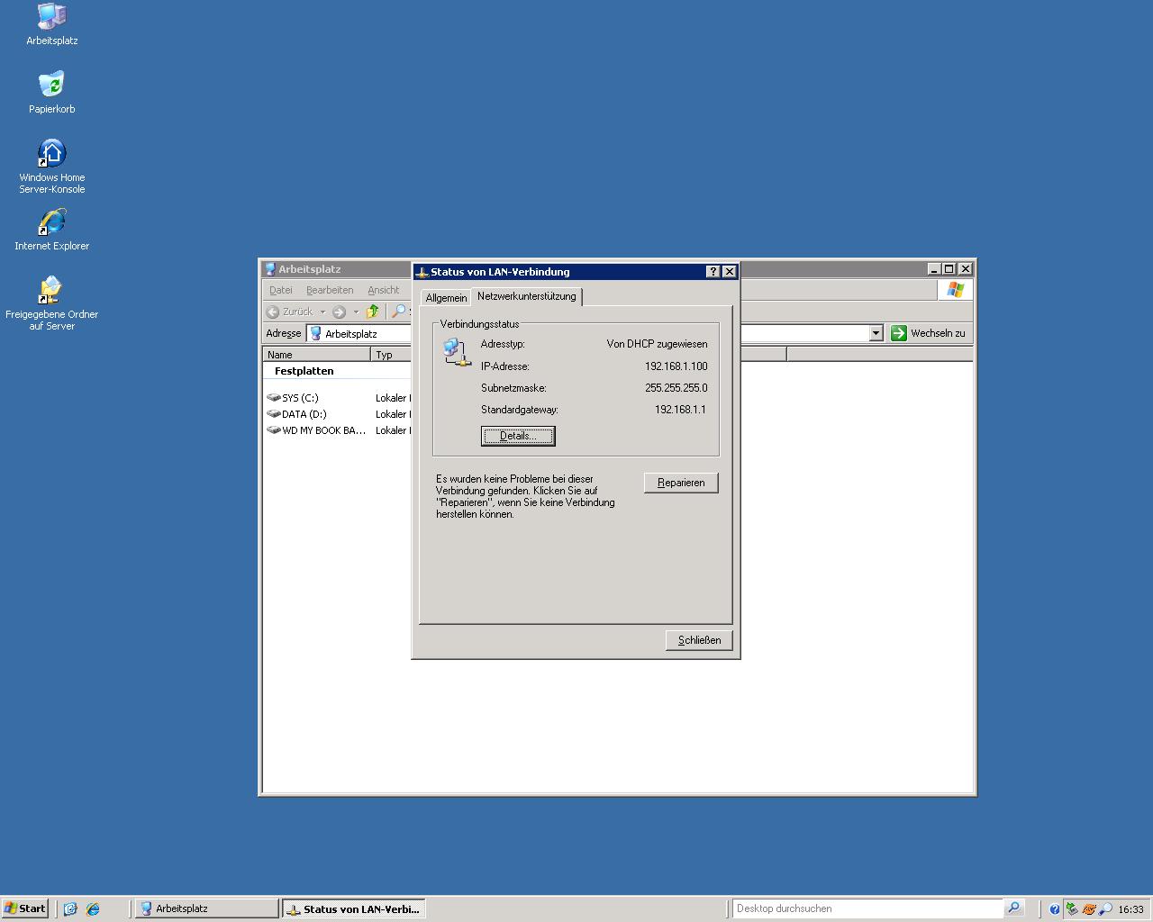The height and width of the screenshot is (922, 1153).
Task: Expand the forward button history dropdown arrow
Action: [x=356, y=312]
